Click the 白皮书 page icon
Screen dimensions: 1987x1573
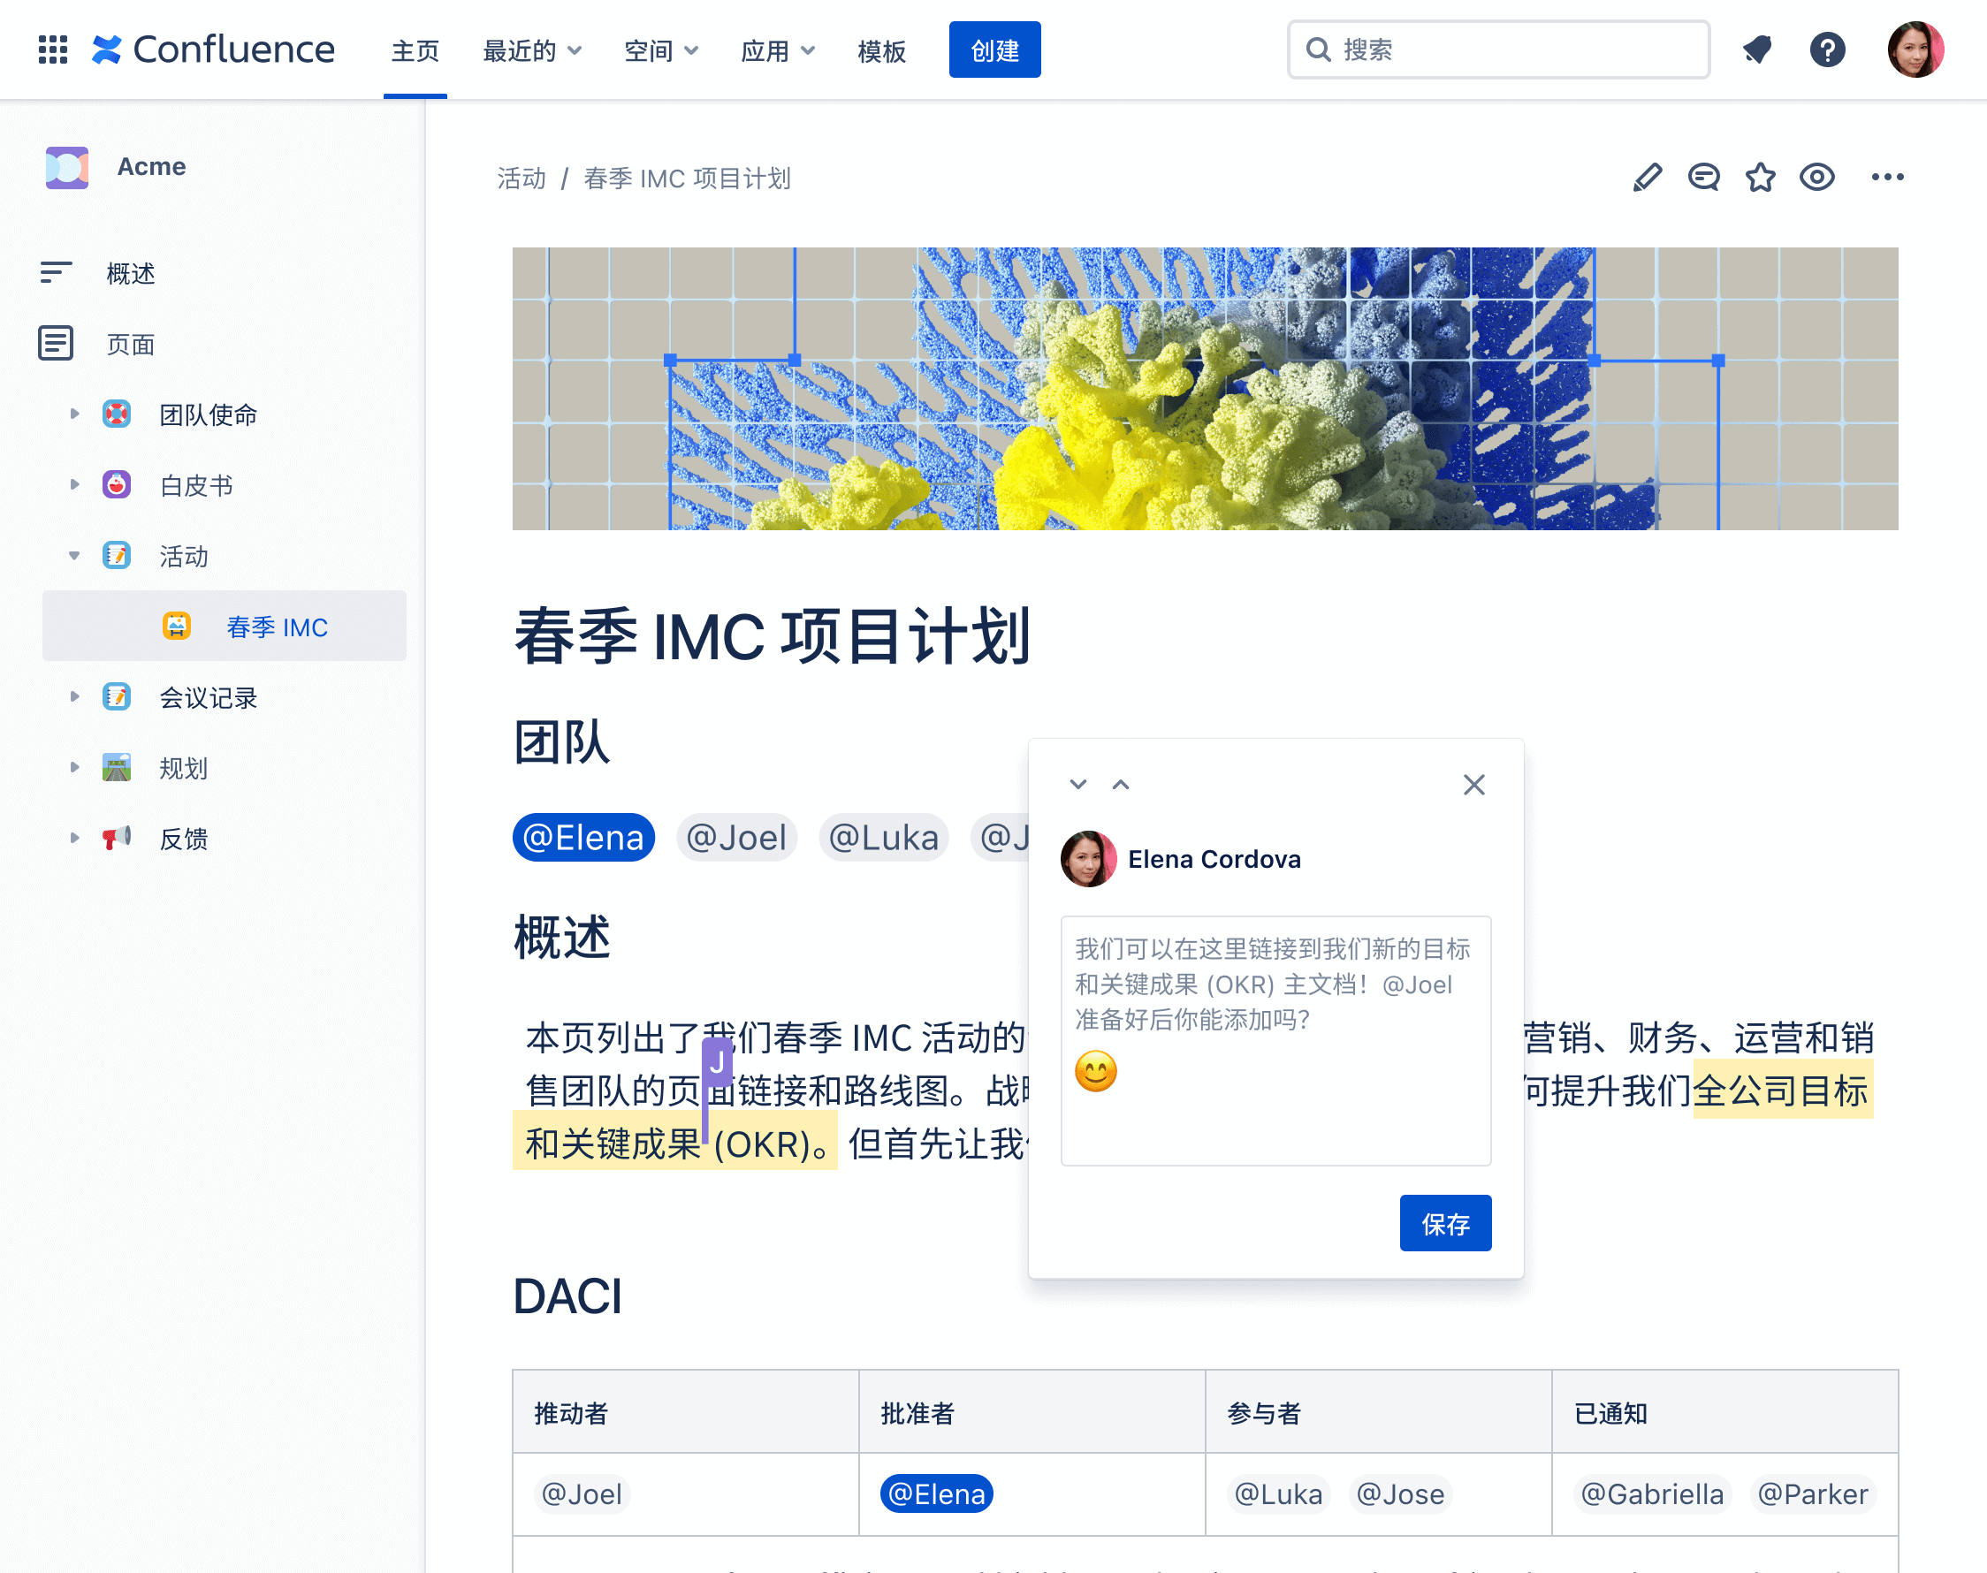coord(116,484)
